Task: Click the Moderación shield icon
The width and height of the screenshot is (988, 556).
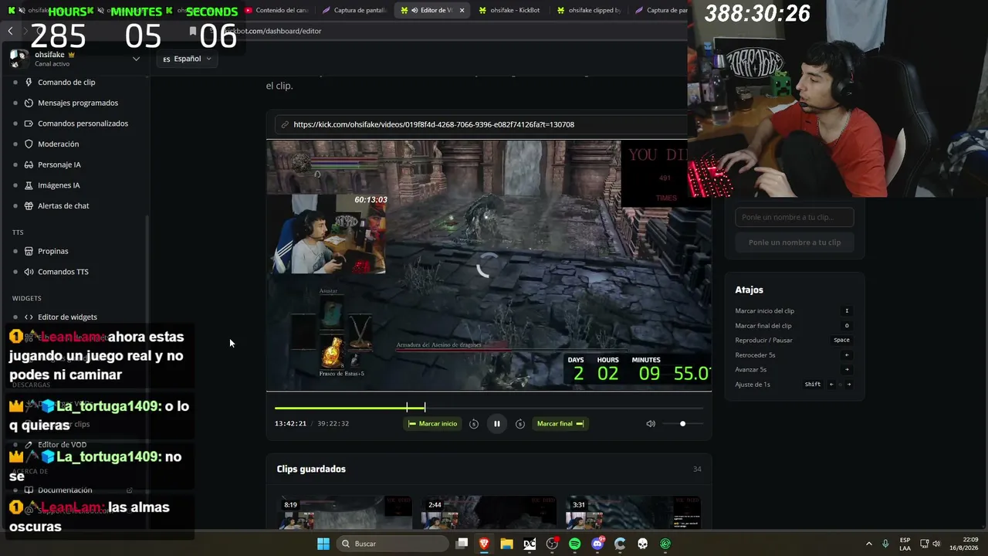Action: (x=29, y=144)
